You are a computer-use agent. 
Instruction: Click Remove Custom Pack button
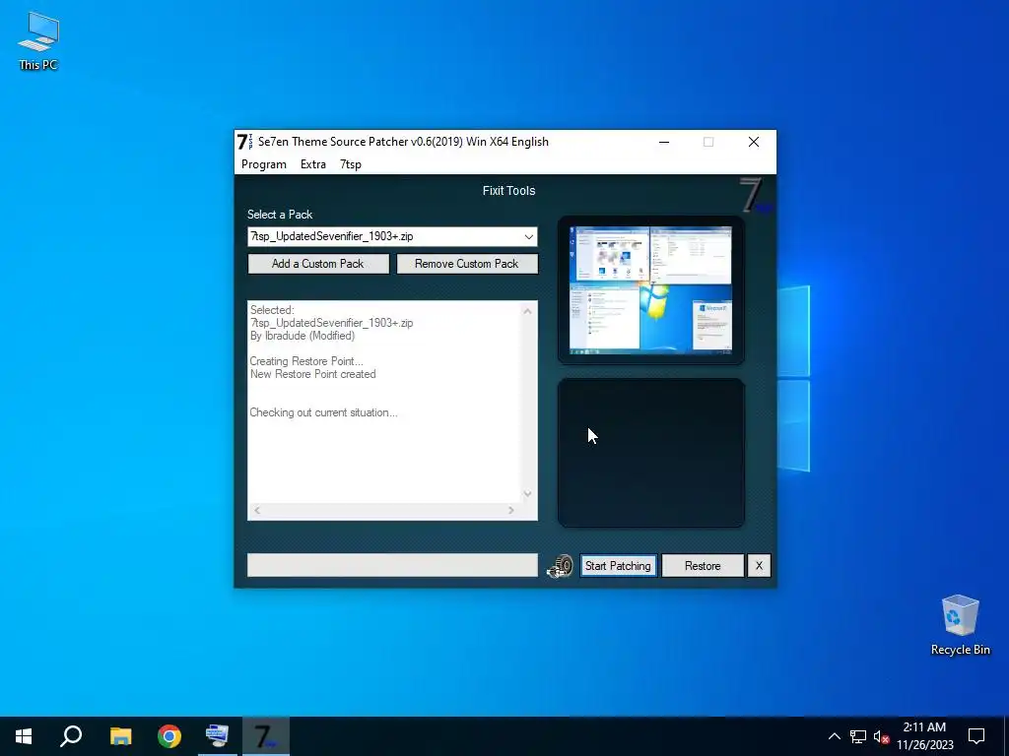(466, 264)
